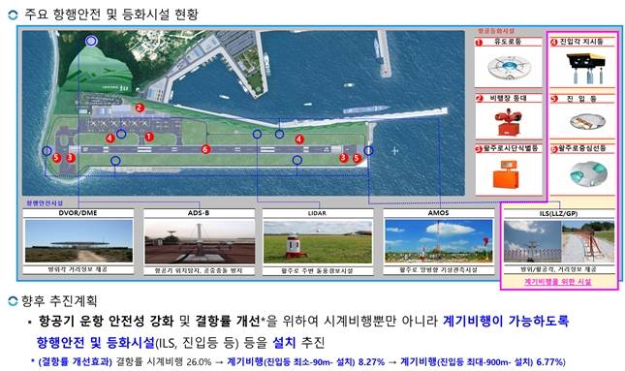Image resolution: width=625 pixels, height=371 pixels.
Task: Click the bold text 결항률 개선
Action: click(x=228, y=321)
